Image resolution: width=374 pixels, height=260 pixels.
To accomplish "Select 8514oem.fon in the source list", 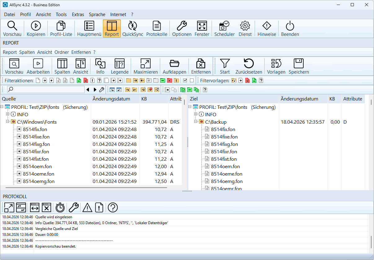I will tap(37, 166).
